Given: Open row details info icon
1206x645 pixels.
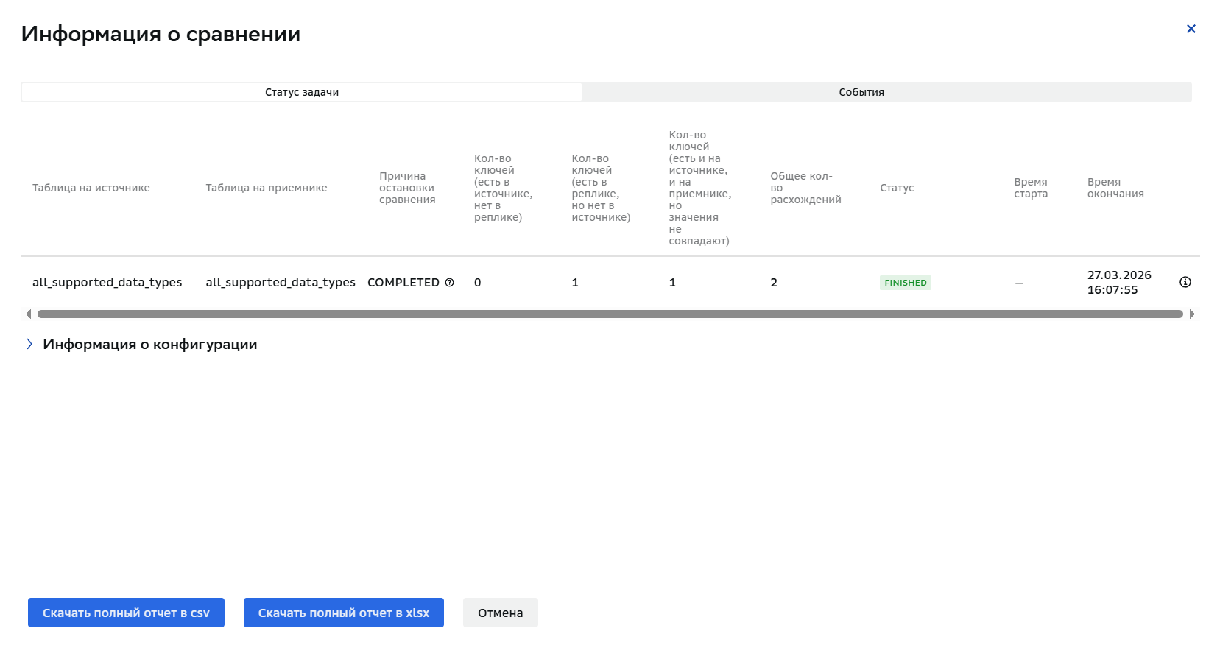Looking at the screenshot, I should click(x=1185, y=282).
